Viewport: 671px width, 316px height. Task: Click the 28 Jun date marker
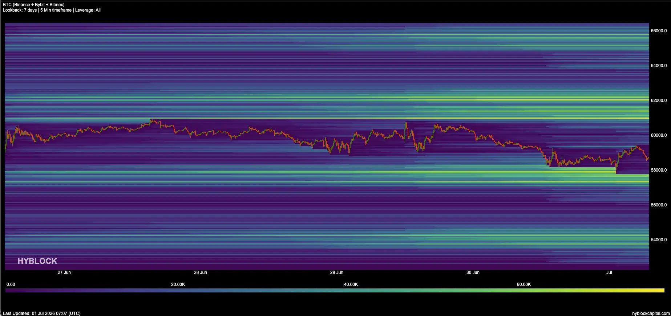point(201,272)
